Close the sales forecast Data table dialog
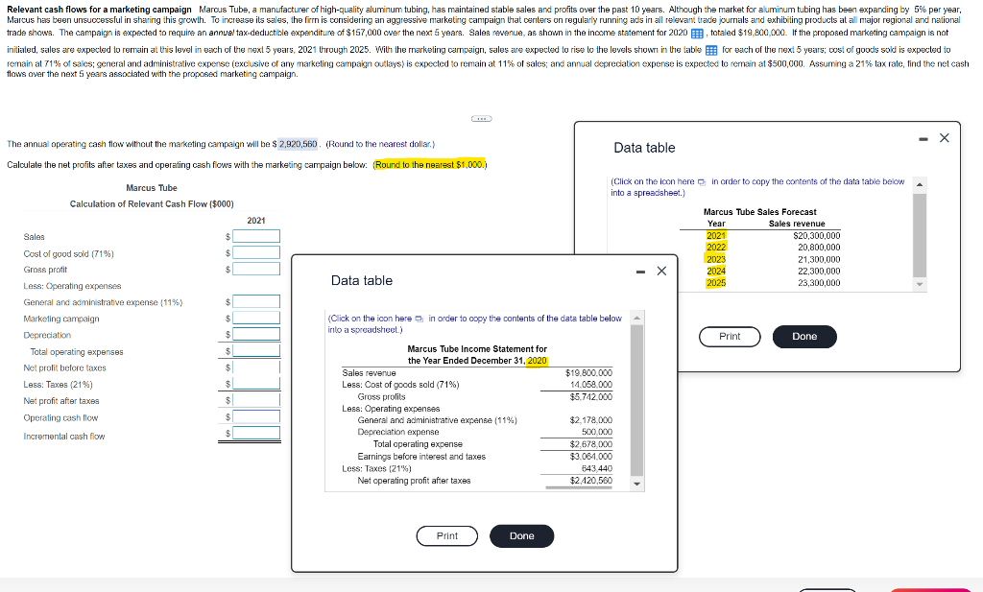Viewport: 983px width, 592px height. click(x=945, y=138)
